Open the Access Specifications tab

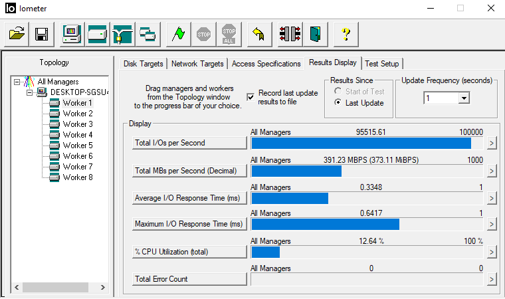[x=266, y=64]
